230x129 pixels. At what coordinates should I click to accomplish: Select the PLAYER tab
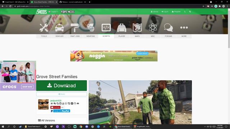click(x=121, y=36)
